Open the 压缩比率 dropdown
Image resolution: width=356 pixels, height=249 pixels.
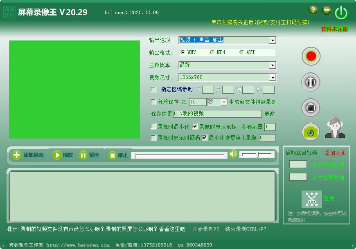(x=273, y=65)
